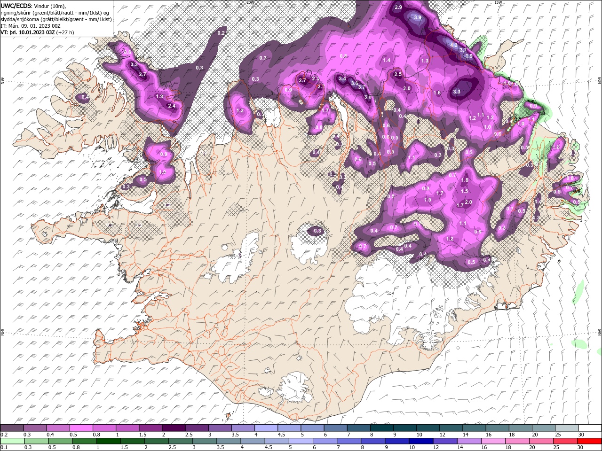602x451 pixels.
Task: Click the 3.6 snowfall value in north Iceland
Action: 355,83
